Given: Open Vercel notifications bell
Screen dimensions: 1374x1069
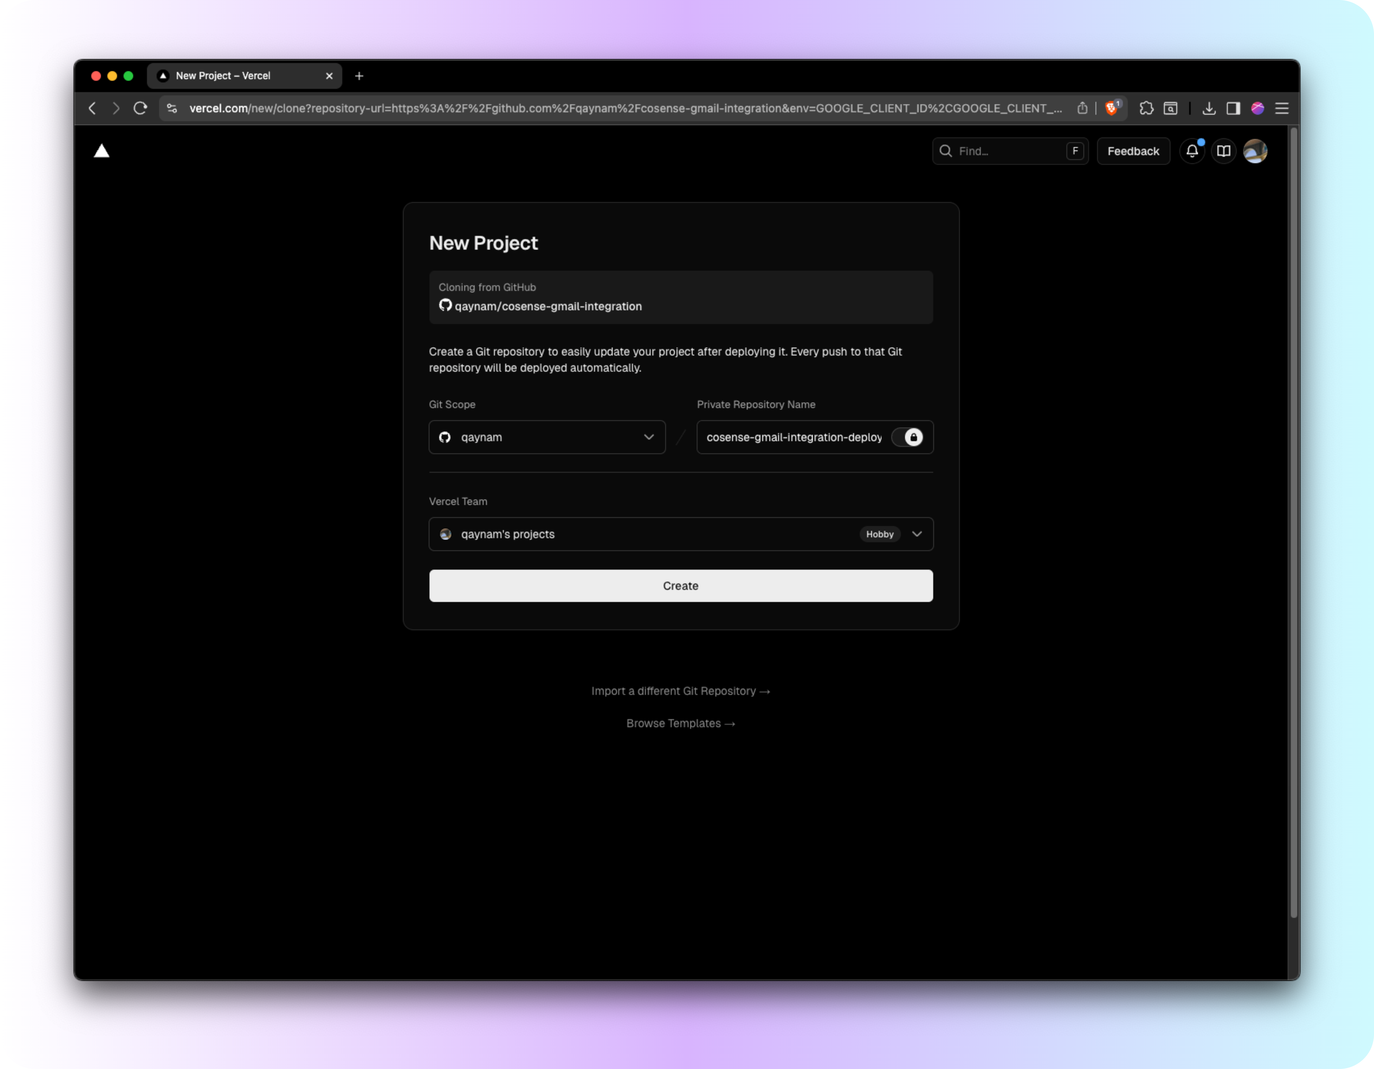Looking at the screenshot, I should click(1192, 151).
